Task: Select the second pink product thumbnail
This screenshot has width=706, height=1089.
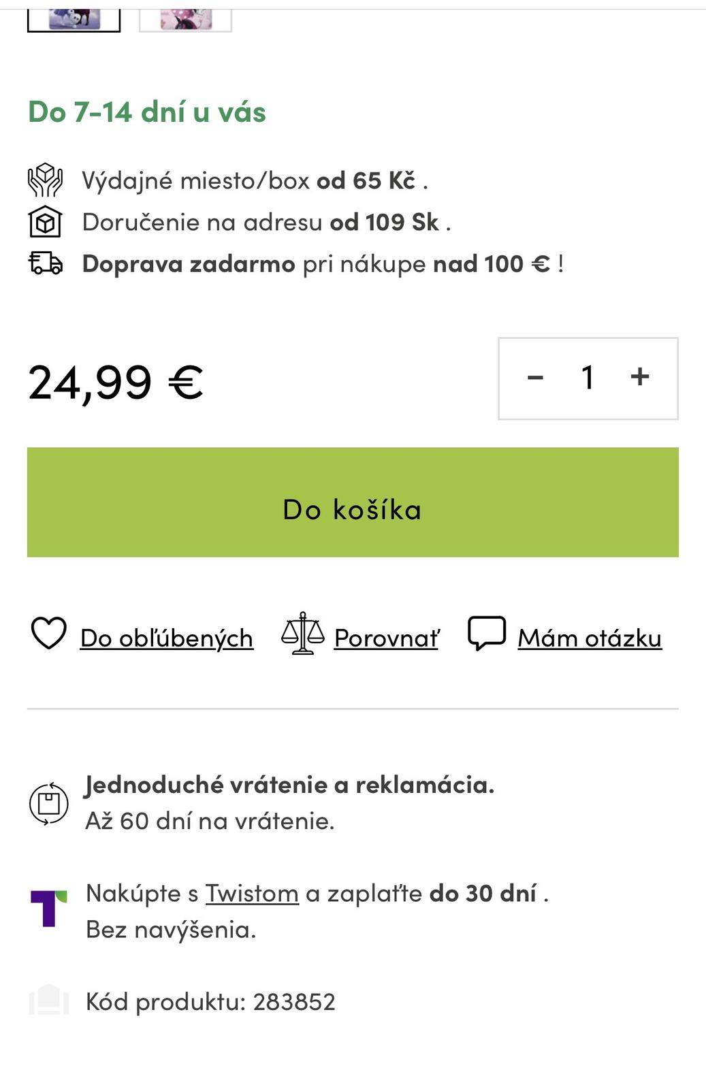Action: click(x=186, y=18)
